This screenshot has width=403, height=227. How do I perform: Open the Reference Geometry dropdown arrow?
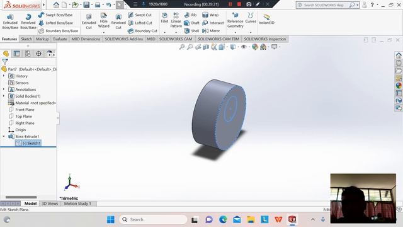pos(236,32)
